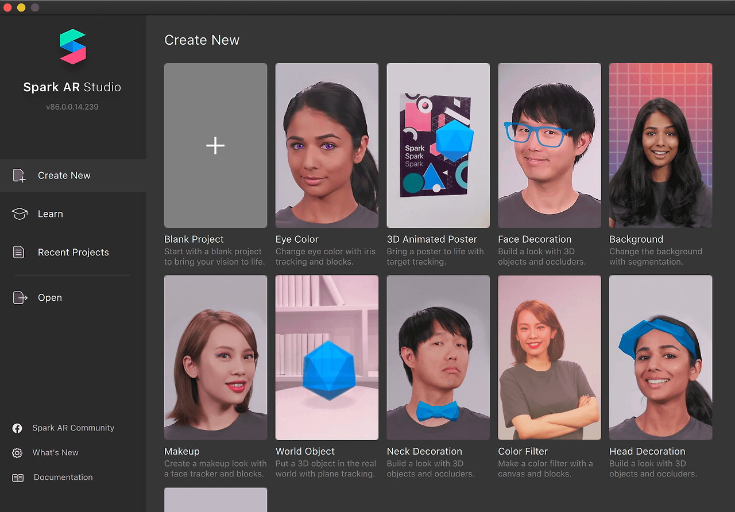Click the "Background" title text
This screenshot has width=735, height=512.
click(636, 239)
